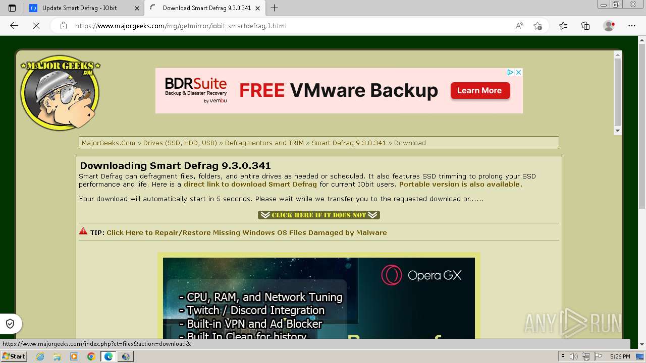Open volume control in system tray
The image size is (646, 363).
575,356
